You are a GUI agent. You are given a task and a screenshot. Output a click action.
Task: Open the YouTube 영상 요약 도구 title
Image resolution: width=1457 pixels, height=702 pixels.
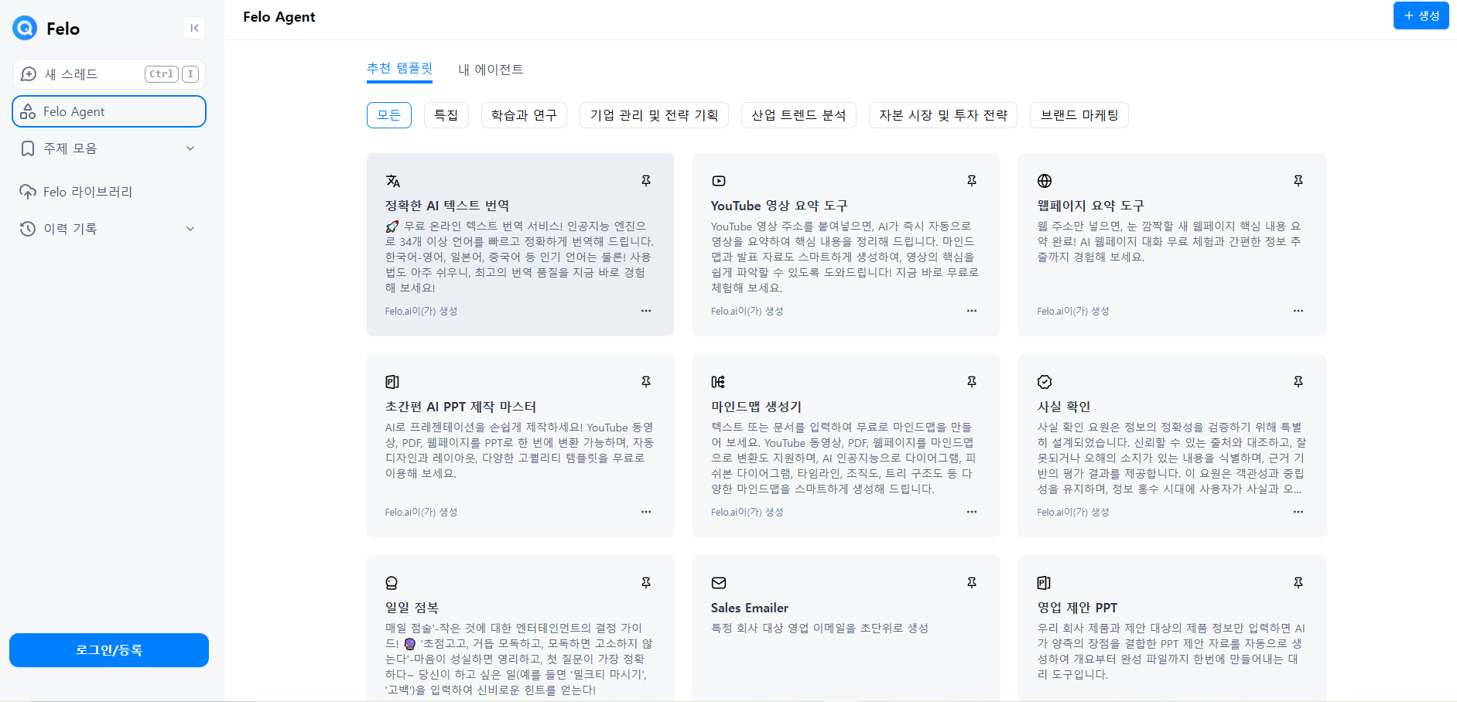(x=779, y=206)
